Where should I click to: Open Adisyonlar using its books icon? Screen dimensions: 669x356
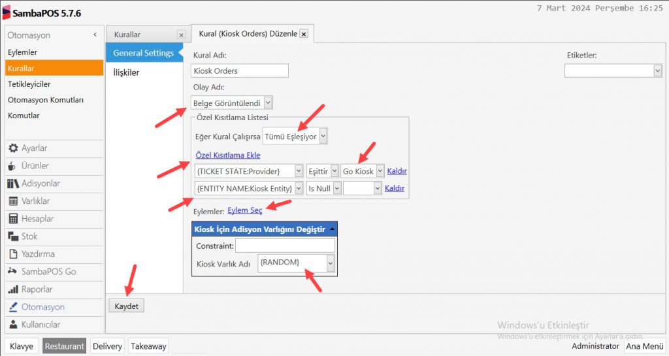(x=13, y=184)
